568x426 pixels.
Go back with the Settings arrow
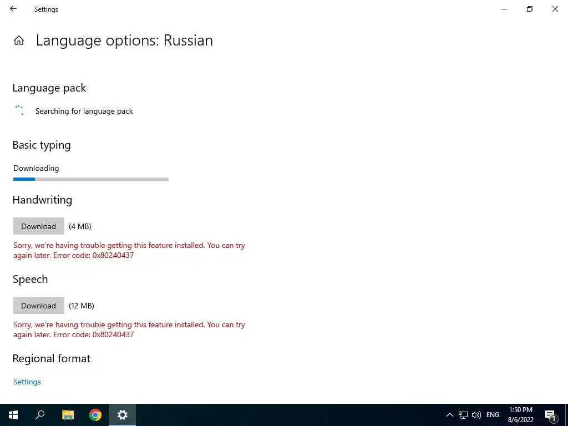click(13, 9)
